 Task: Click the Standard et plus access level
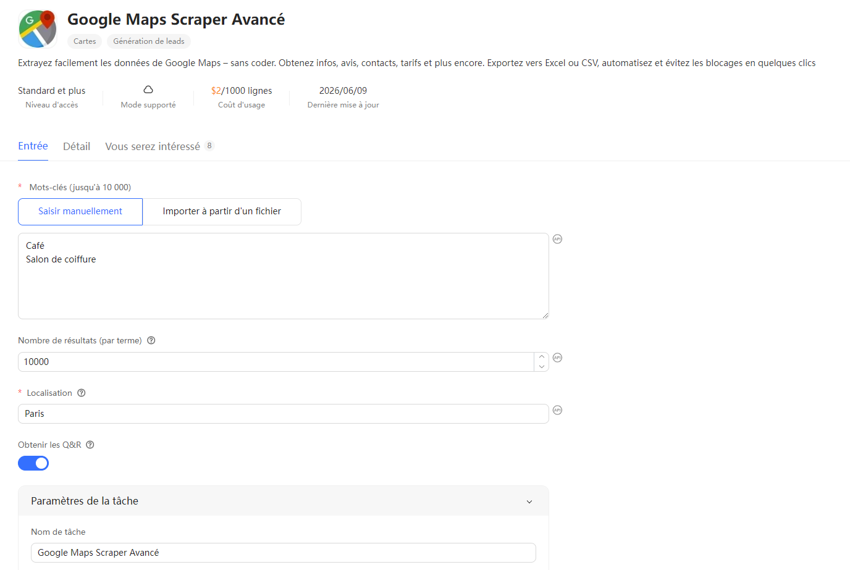[x=52, y=91]
